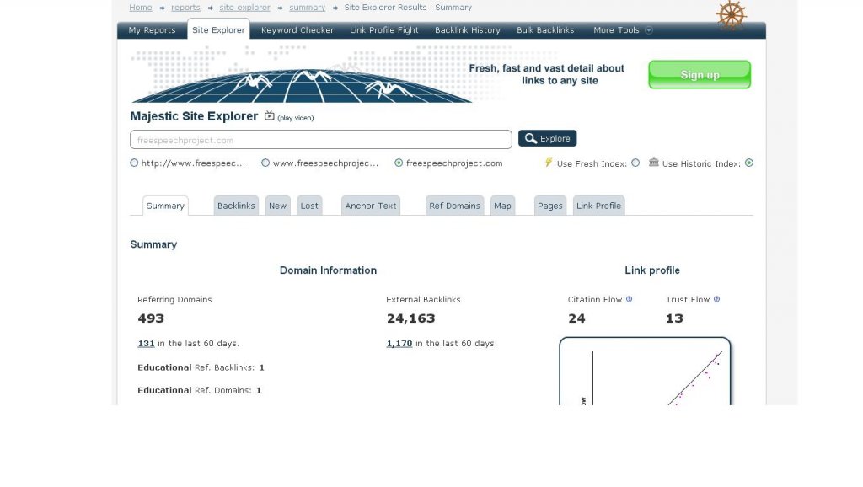
Task: Select the freespeechproject.com radio option
Action: [399, 163]
